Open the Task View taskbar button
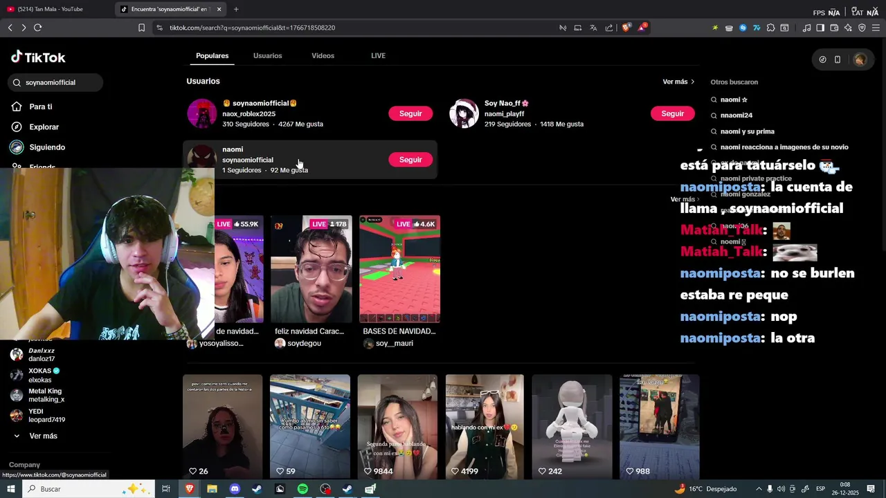 click(x=166, y=489)
